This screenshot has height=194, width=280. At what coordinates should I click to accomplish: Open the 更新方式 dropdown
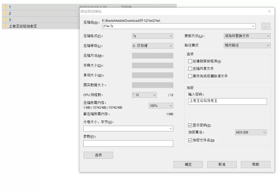247,36
